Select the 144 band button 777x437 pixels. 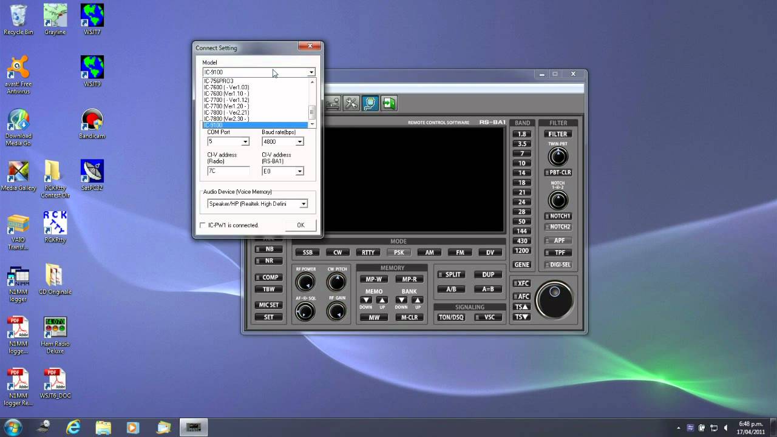521,231
